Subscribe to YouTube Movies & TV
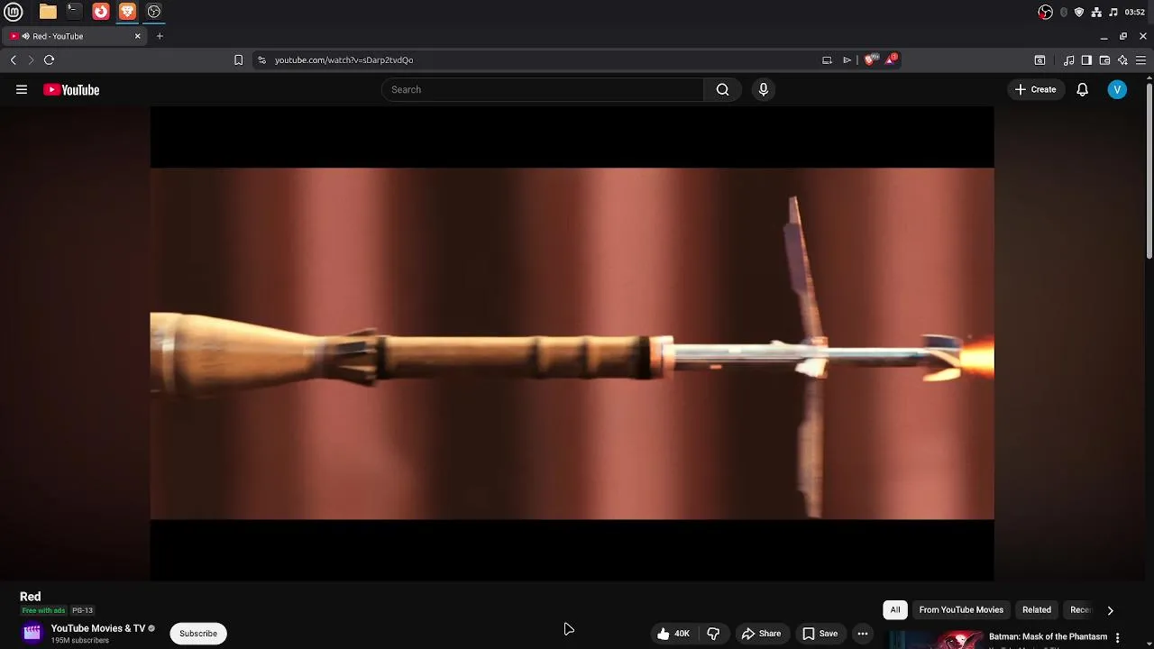This screenshot has height=649, width=1154. pyautogui.click(x=198, y=634)
